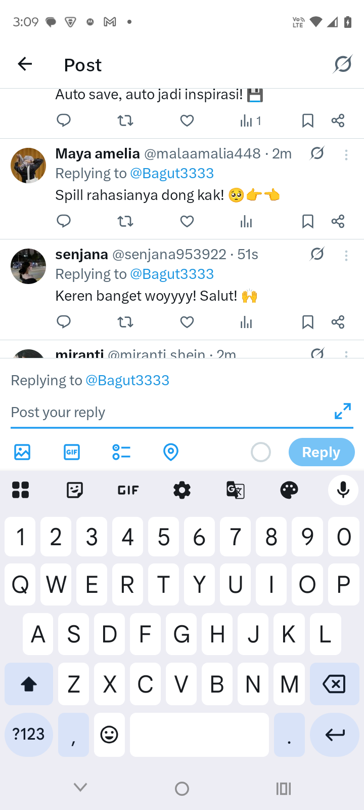Expand the reply composer to full screen
364x810 pixels.
pos(343,411)
